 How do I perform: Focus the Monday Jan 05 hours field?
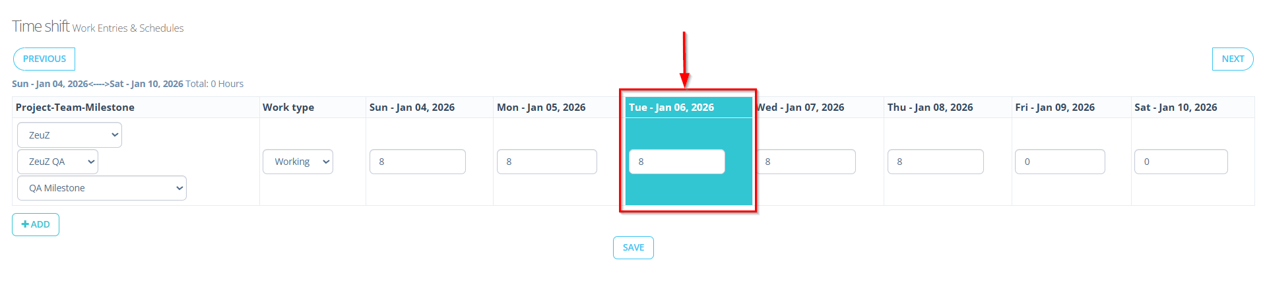tap(546, 162)
